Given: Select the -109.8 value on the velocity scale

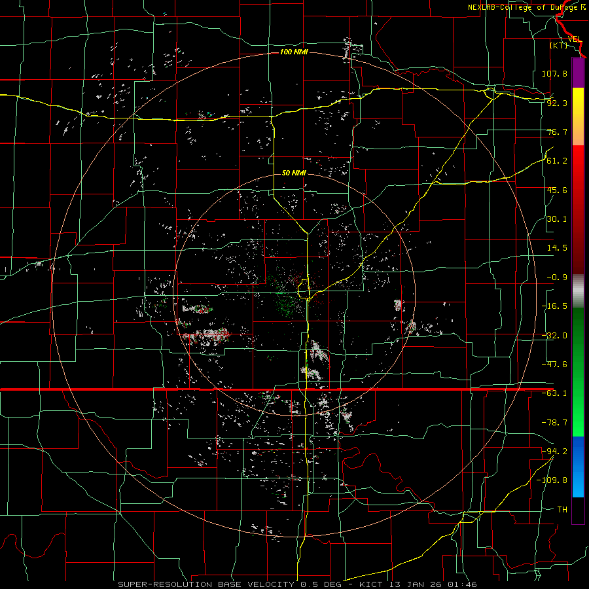Looking at the screenshot, I should [552, 480].
